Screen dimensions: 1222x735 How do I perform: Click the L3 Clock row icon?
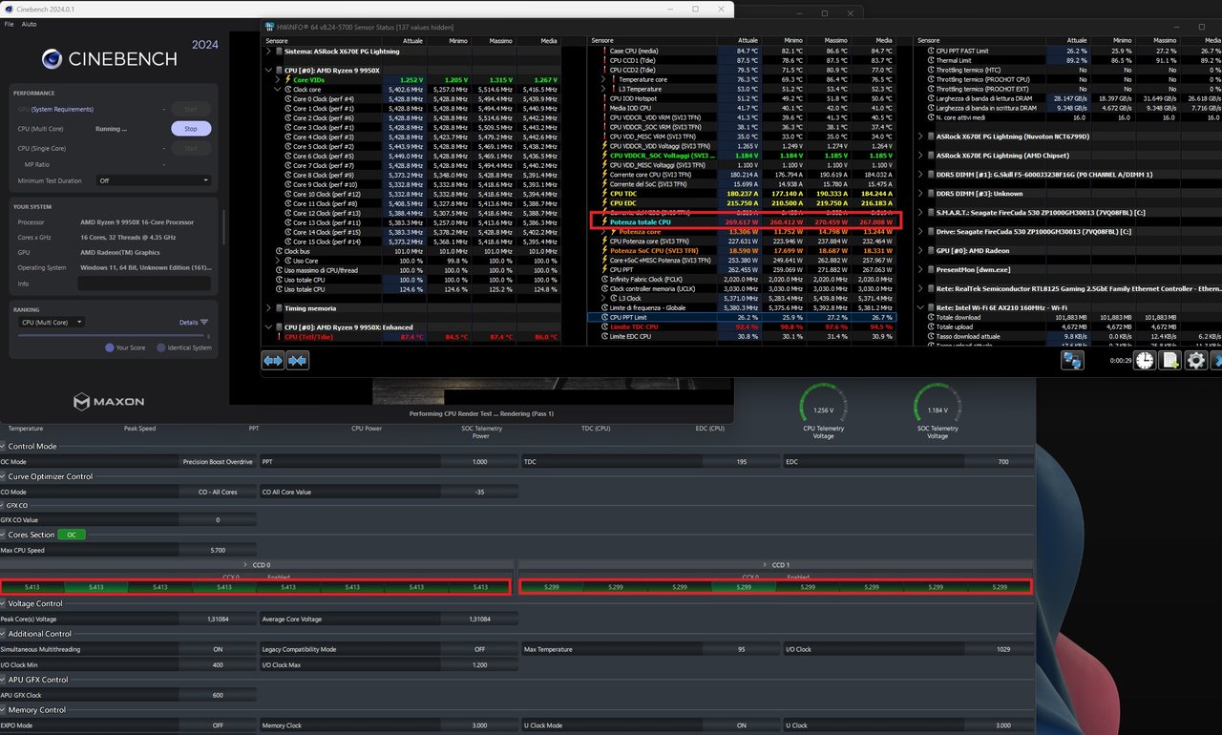pos(614,298)
